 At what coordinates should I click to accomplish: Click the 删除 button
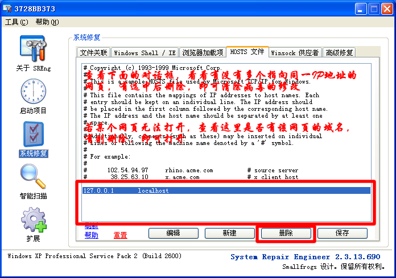click(286, 233)
